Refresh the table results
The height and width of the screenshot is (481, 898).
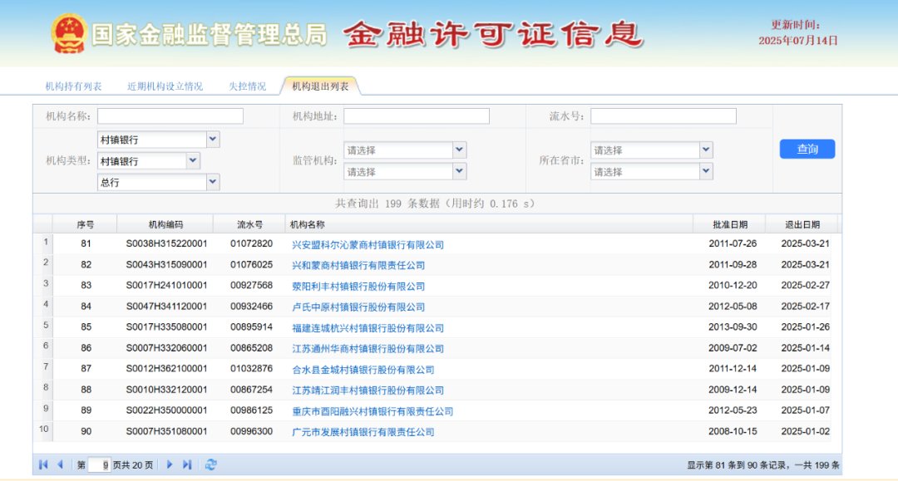click(x=210, y=464)
